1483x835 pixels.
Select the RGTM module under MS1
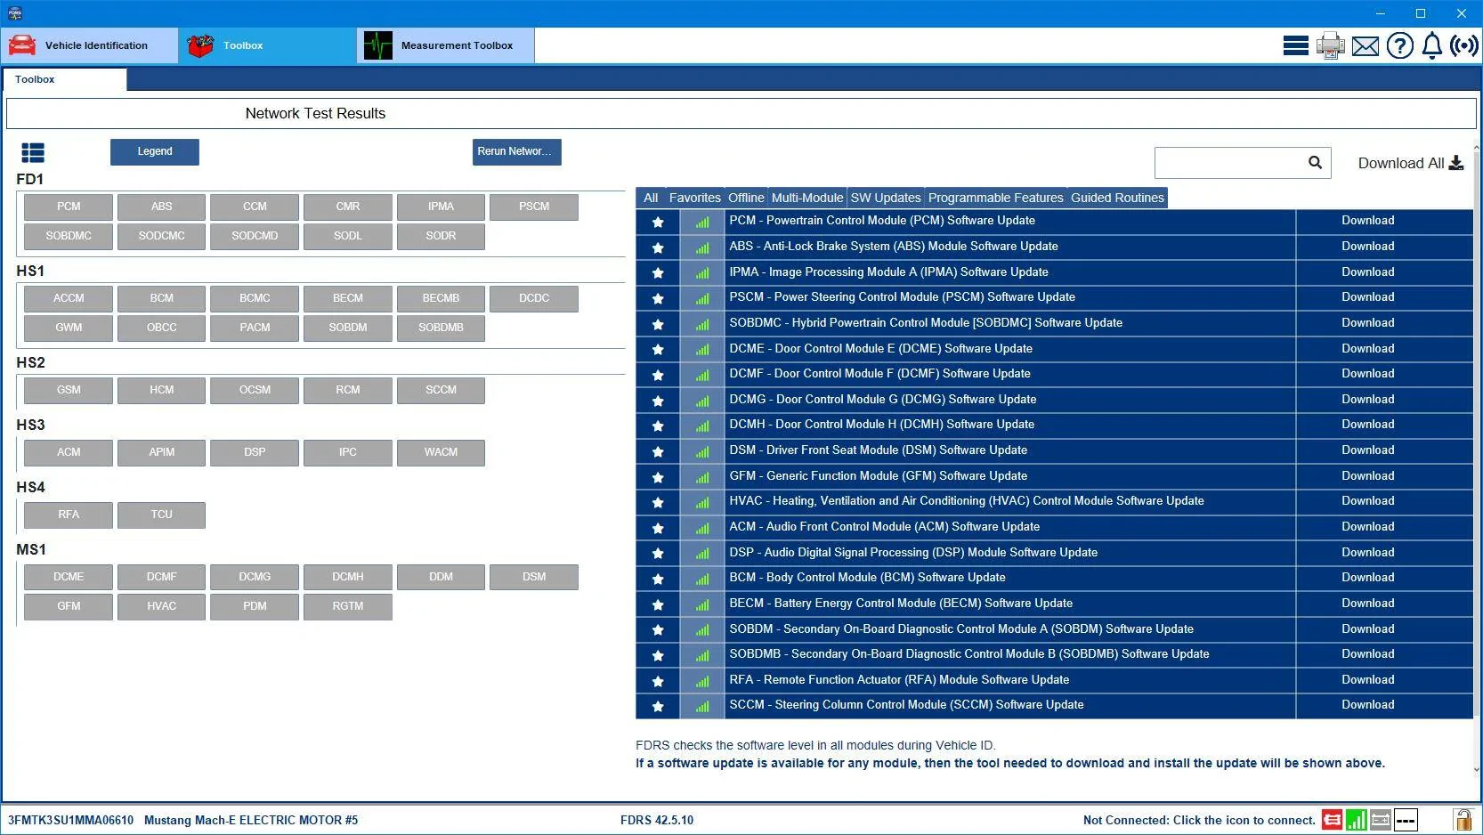tap(348, 606)
